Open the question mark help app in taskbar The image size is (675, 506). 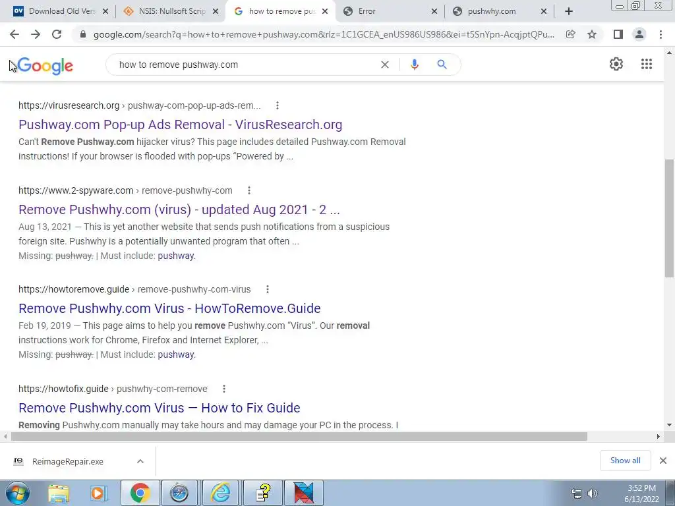262,493
